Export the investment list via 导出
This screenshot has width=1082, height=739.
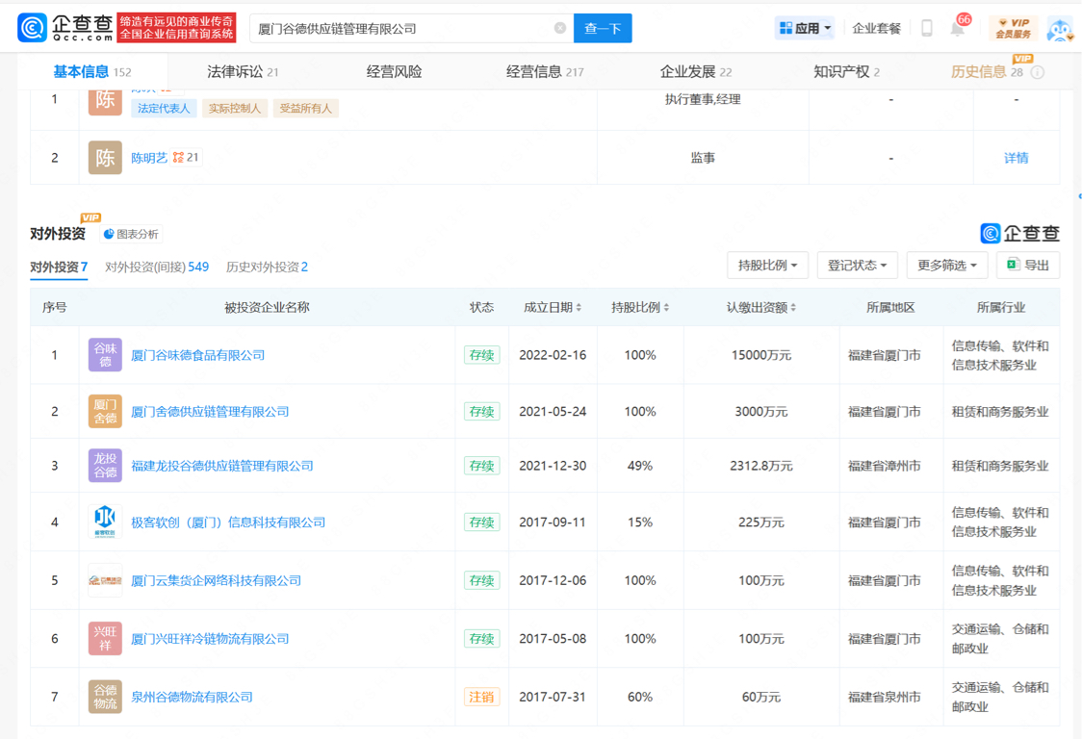[1027, 265]
